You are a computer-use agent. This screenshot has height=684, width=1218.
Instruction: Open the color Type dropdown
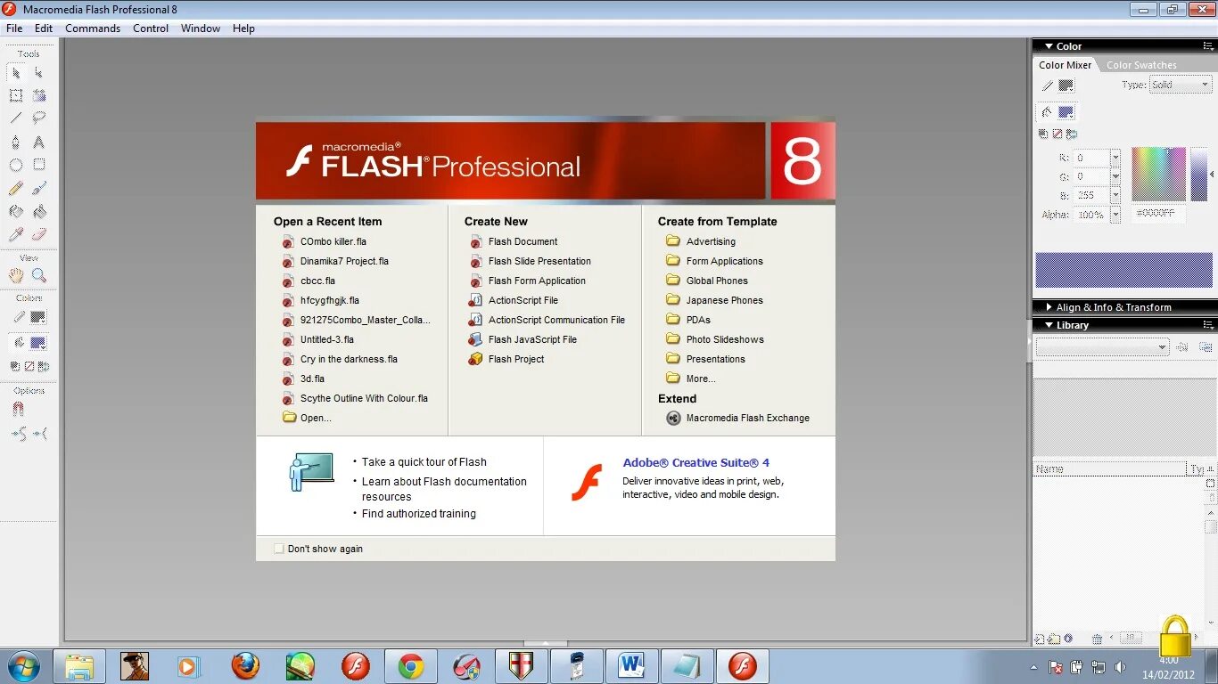(x=1180, y=85)
